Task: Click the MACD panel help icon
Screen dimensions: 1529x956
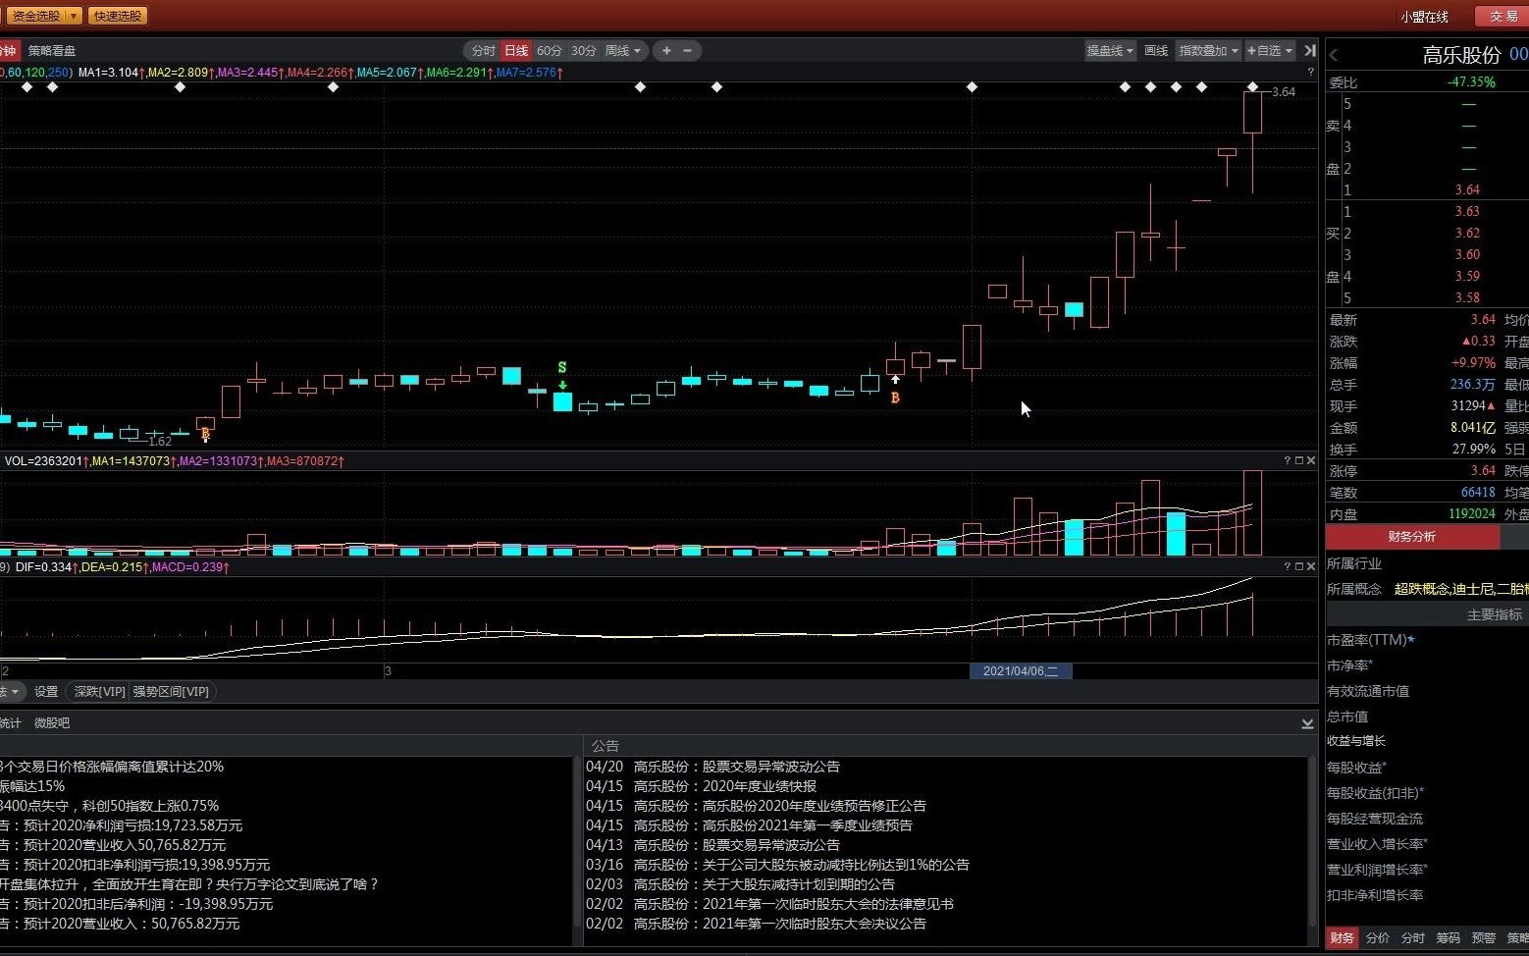Action: tap(1288, 566)
